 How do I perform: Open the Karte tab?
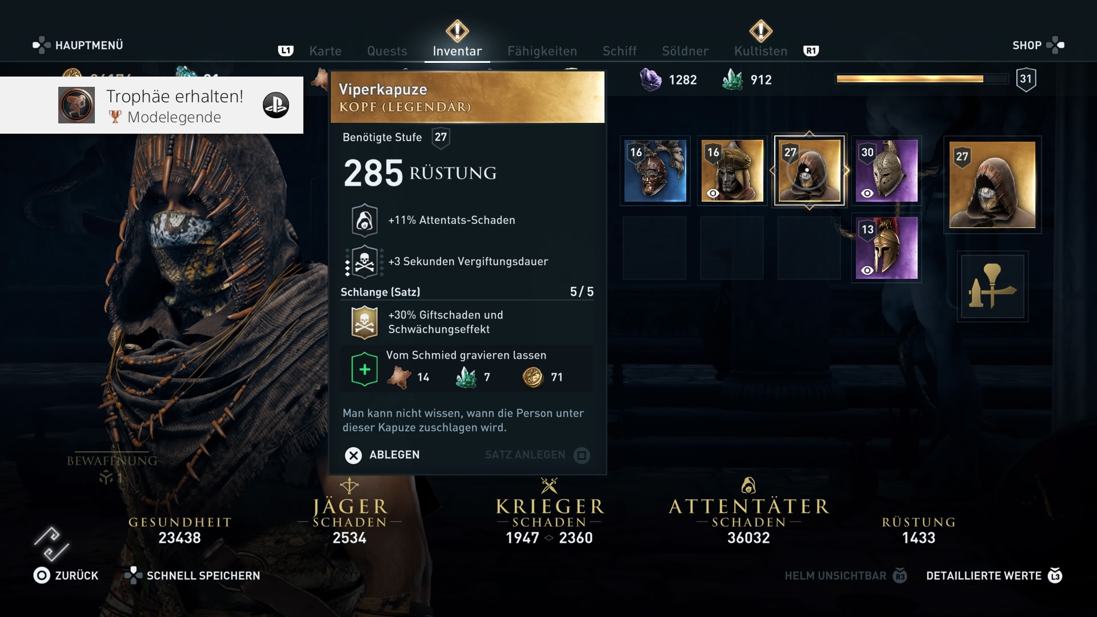click(x=325, y=51)
